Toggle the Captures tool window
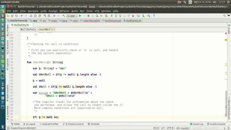Viewport: 231px width, 130px height. tap(8, 64)
